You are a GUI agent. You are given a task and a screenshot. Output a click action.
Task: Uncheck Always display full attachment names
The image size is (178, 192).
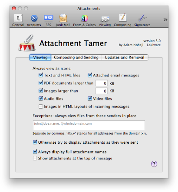point(35,152)
